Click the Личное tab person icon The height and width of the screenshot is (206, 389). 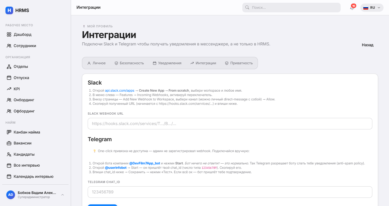[89, 63]
